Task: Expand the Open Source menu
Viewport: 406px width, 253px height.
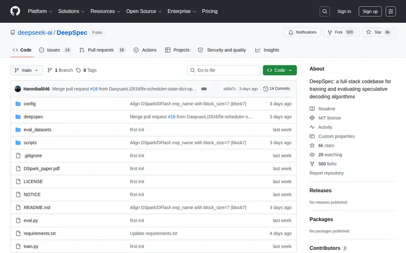Action: [144, 11]
